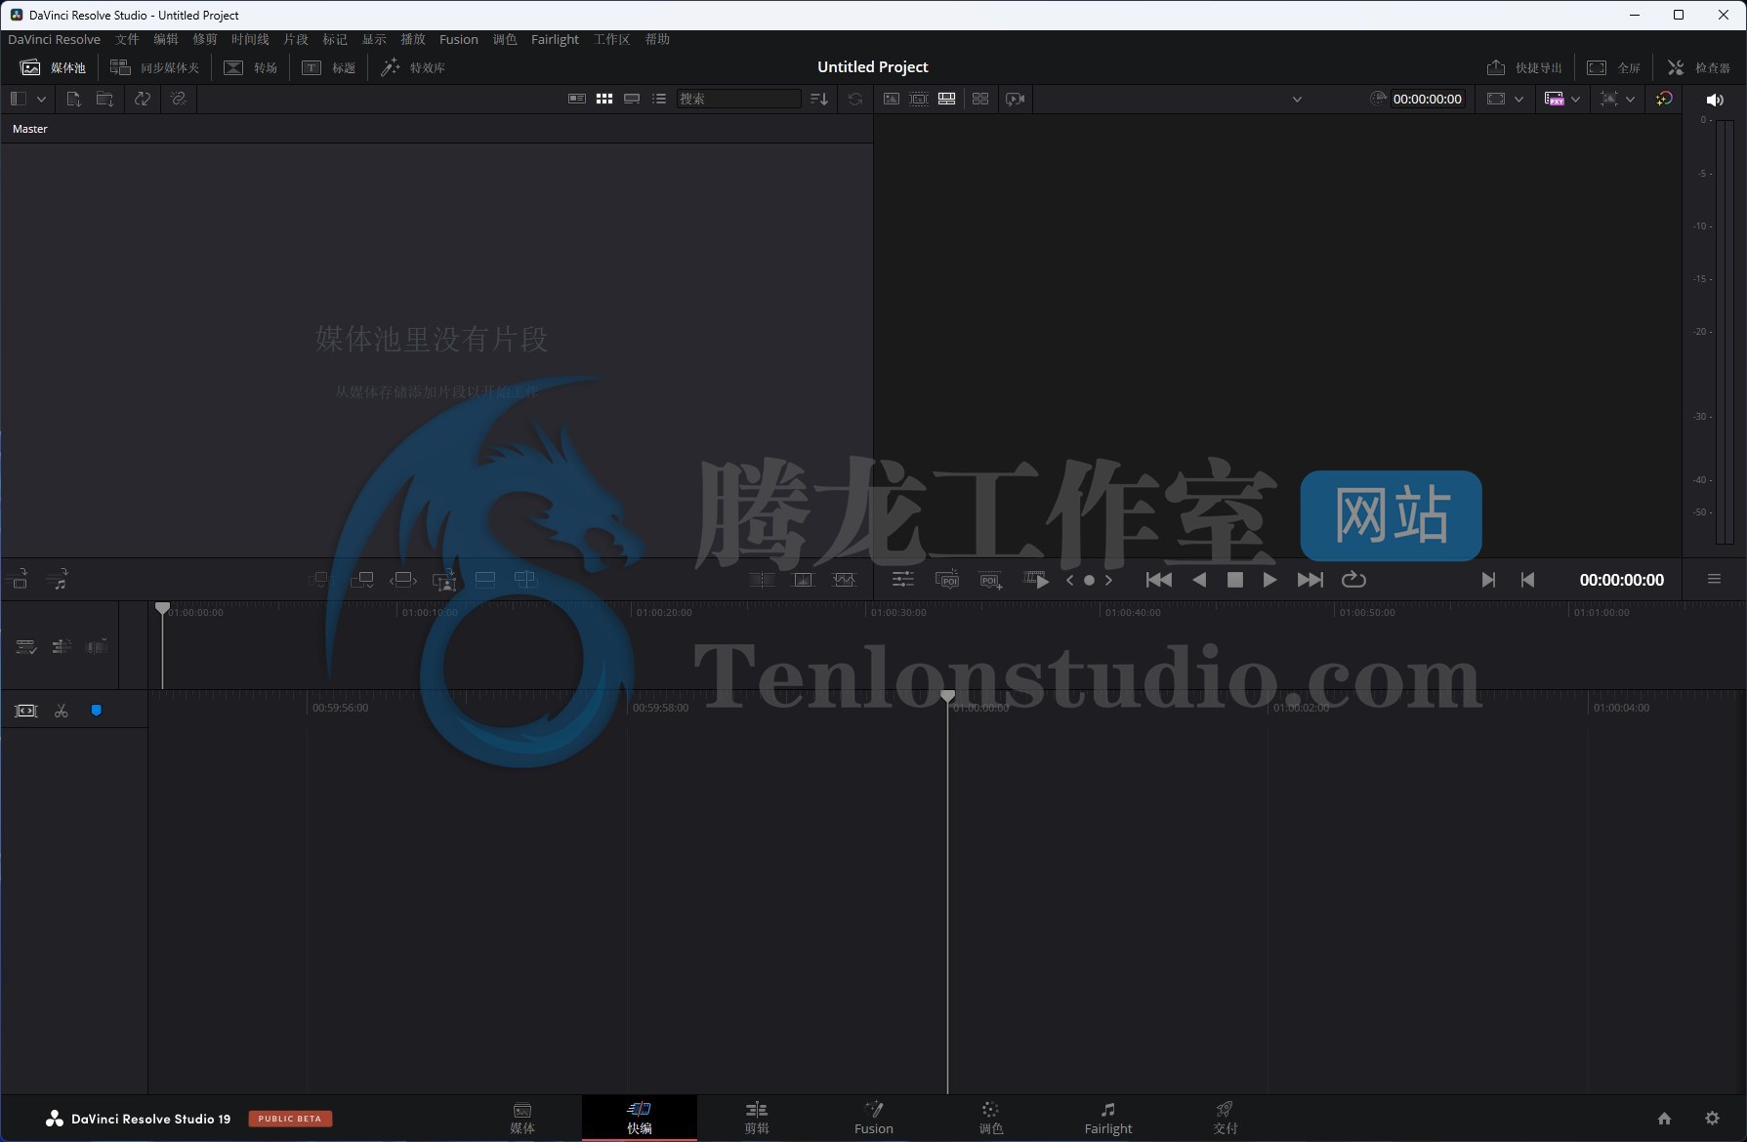Play in reverse in viewer
The image size is (1747, 1142).
pos(1199,580)
